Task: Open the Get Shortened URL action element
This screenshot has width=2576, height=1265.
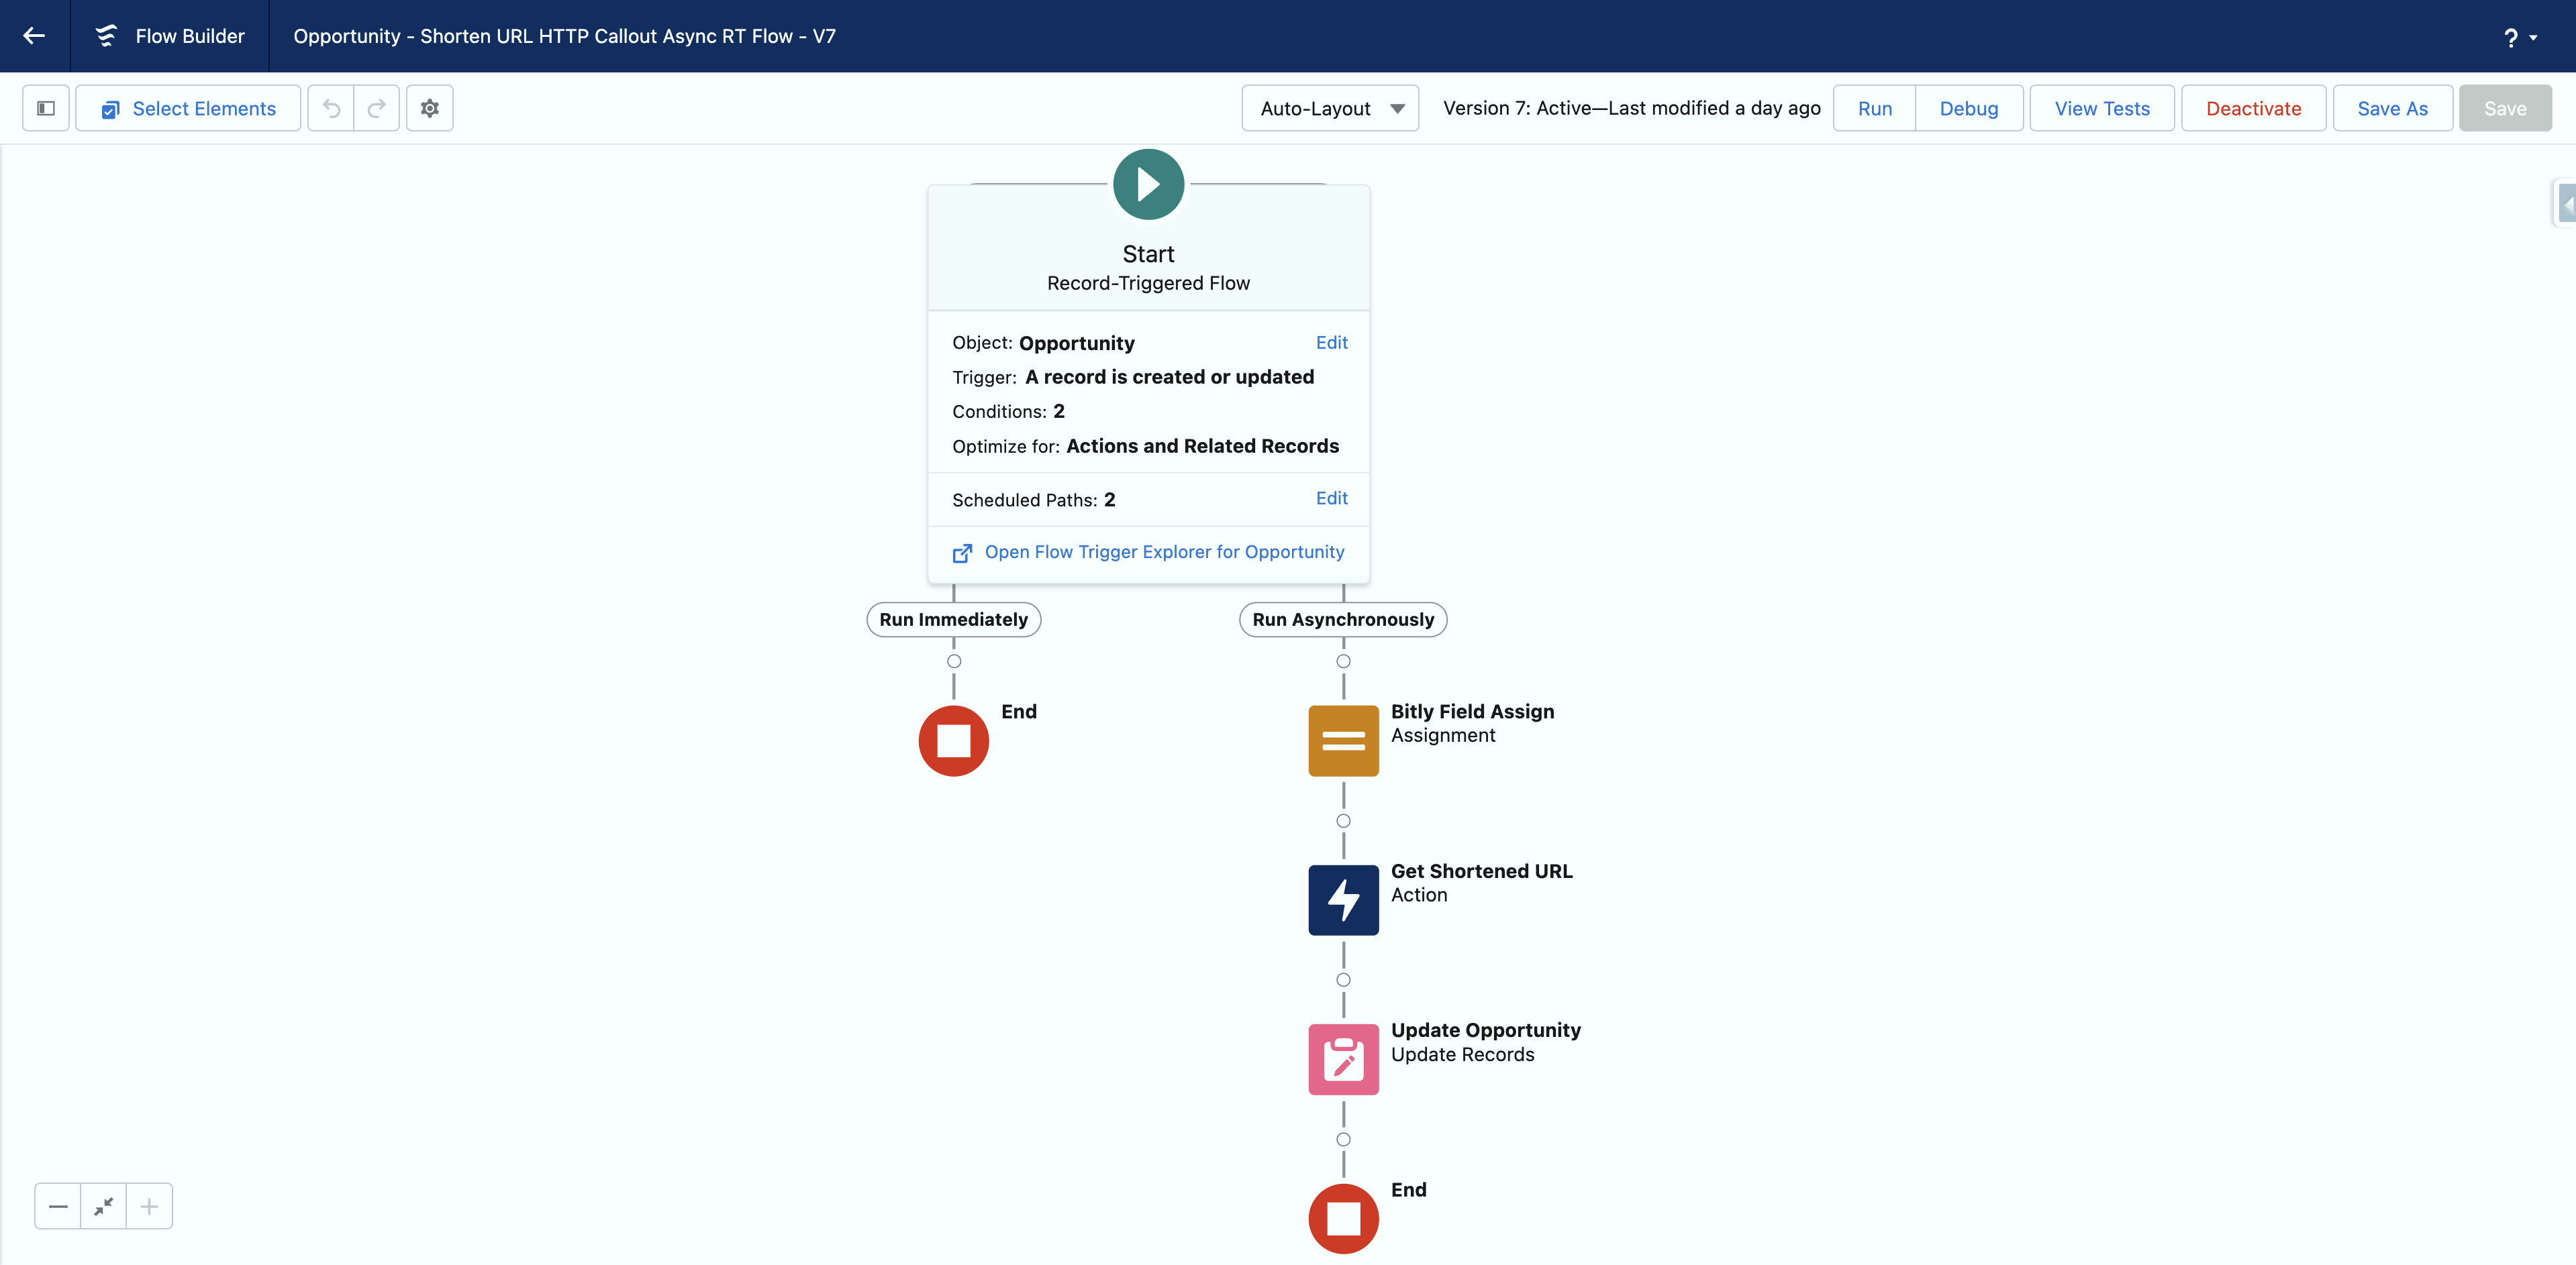Action: pos(1342,899)
